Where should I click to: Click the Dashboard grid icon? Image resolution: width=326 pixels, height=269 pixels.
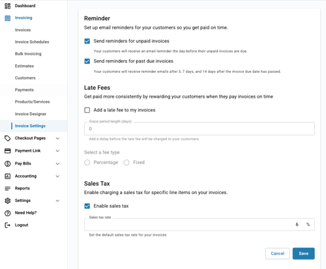click(8, 6)
